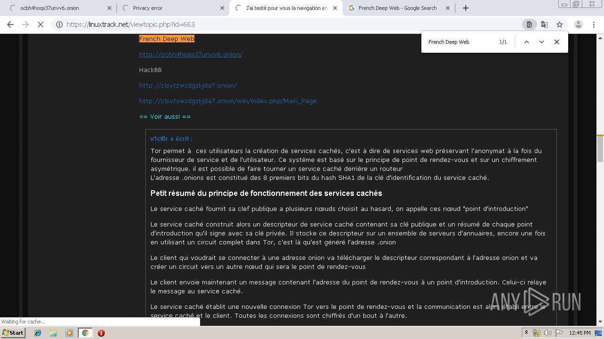The image size is (604, 339).
Task: Click the HackBB text
Action: pos(151,70)
